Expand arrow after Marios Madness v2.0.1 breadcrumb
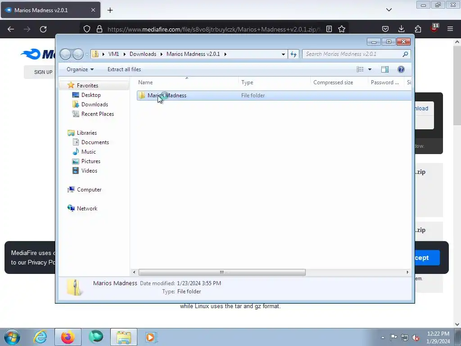Viewport: 461px width, 346px height. (x=225, y=54)
